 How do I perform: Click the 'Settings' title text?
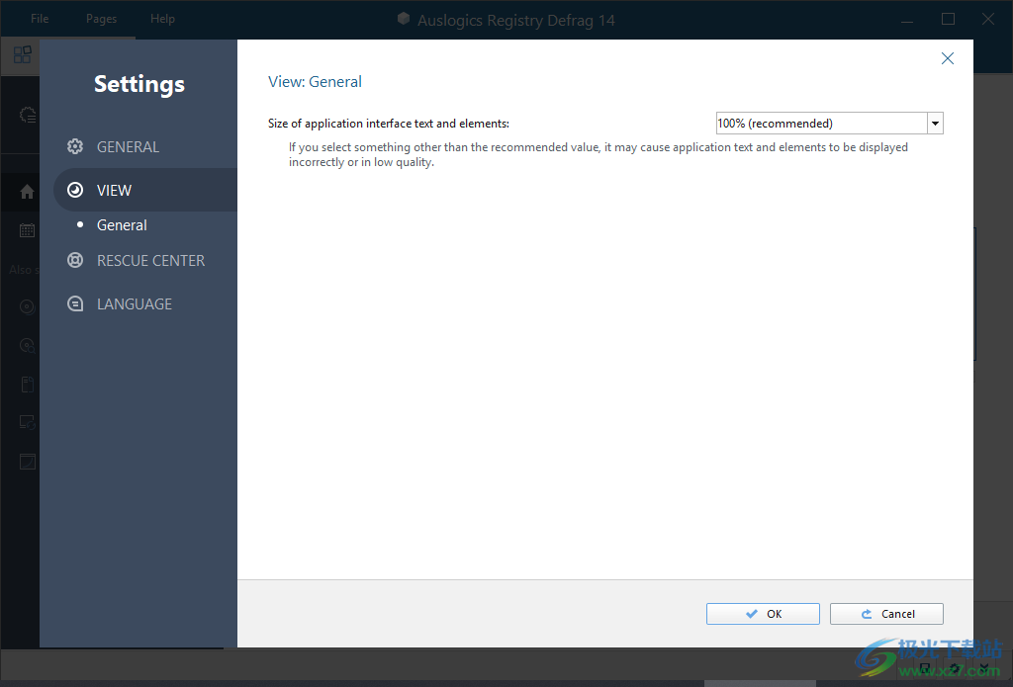coord(138,84)
